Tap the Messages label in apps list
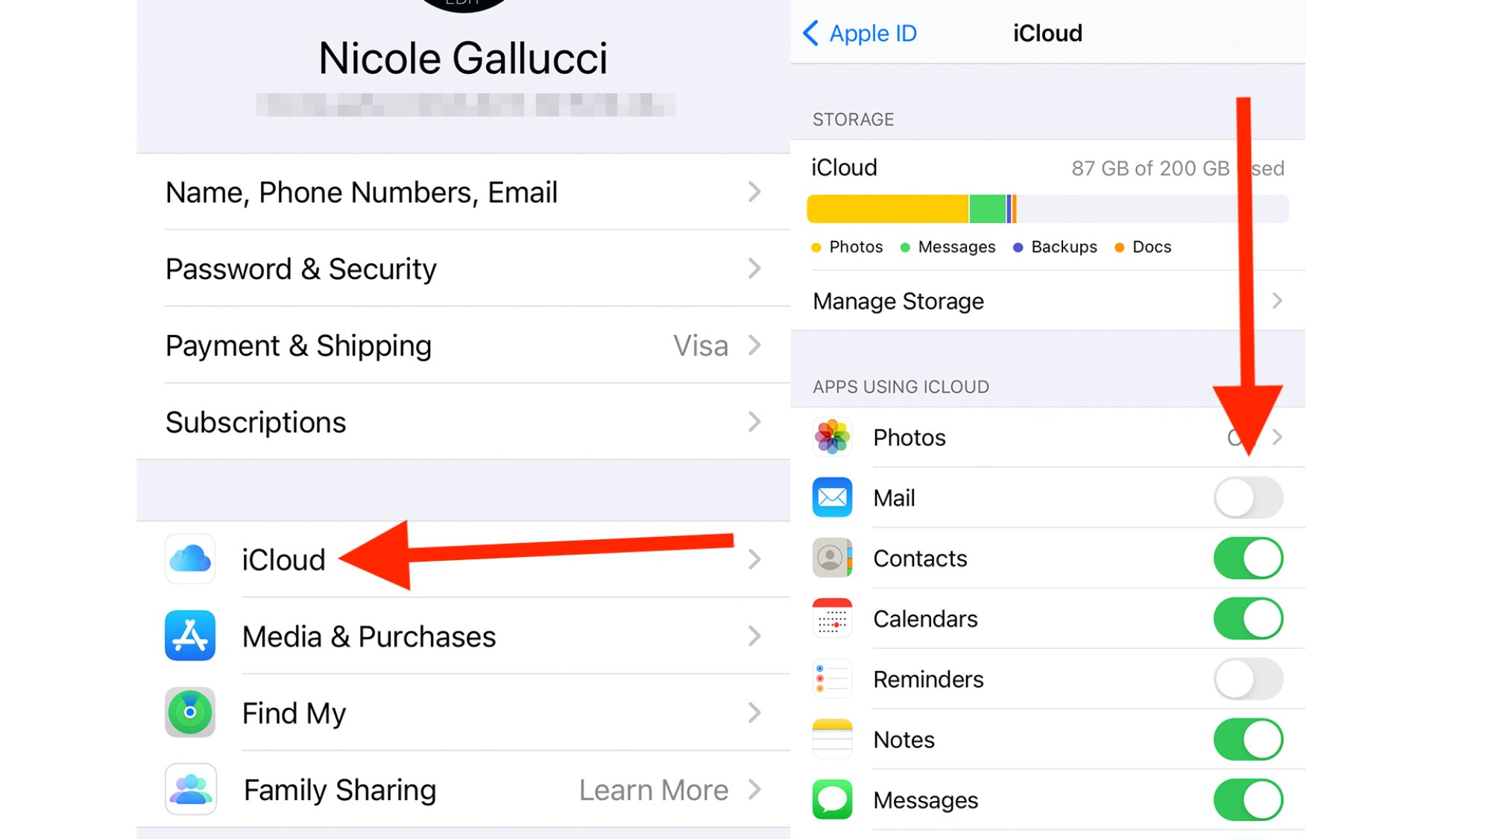The height and width of the screenshot is (839, 1491). (925, 801)
